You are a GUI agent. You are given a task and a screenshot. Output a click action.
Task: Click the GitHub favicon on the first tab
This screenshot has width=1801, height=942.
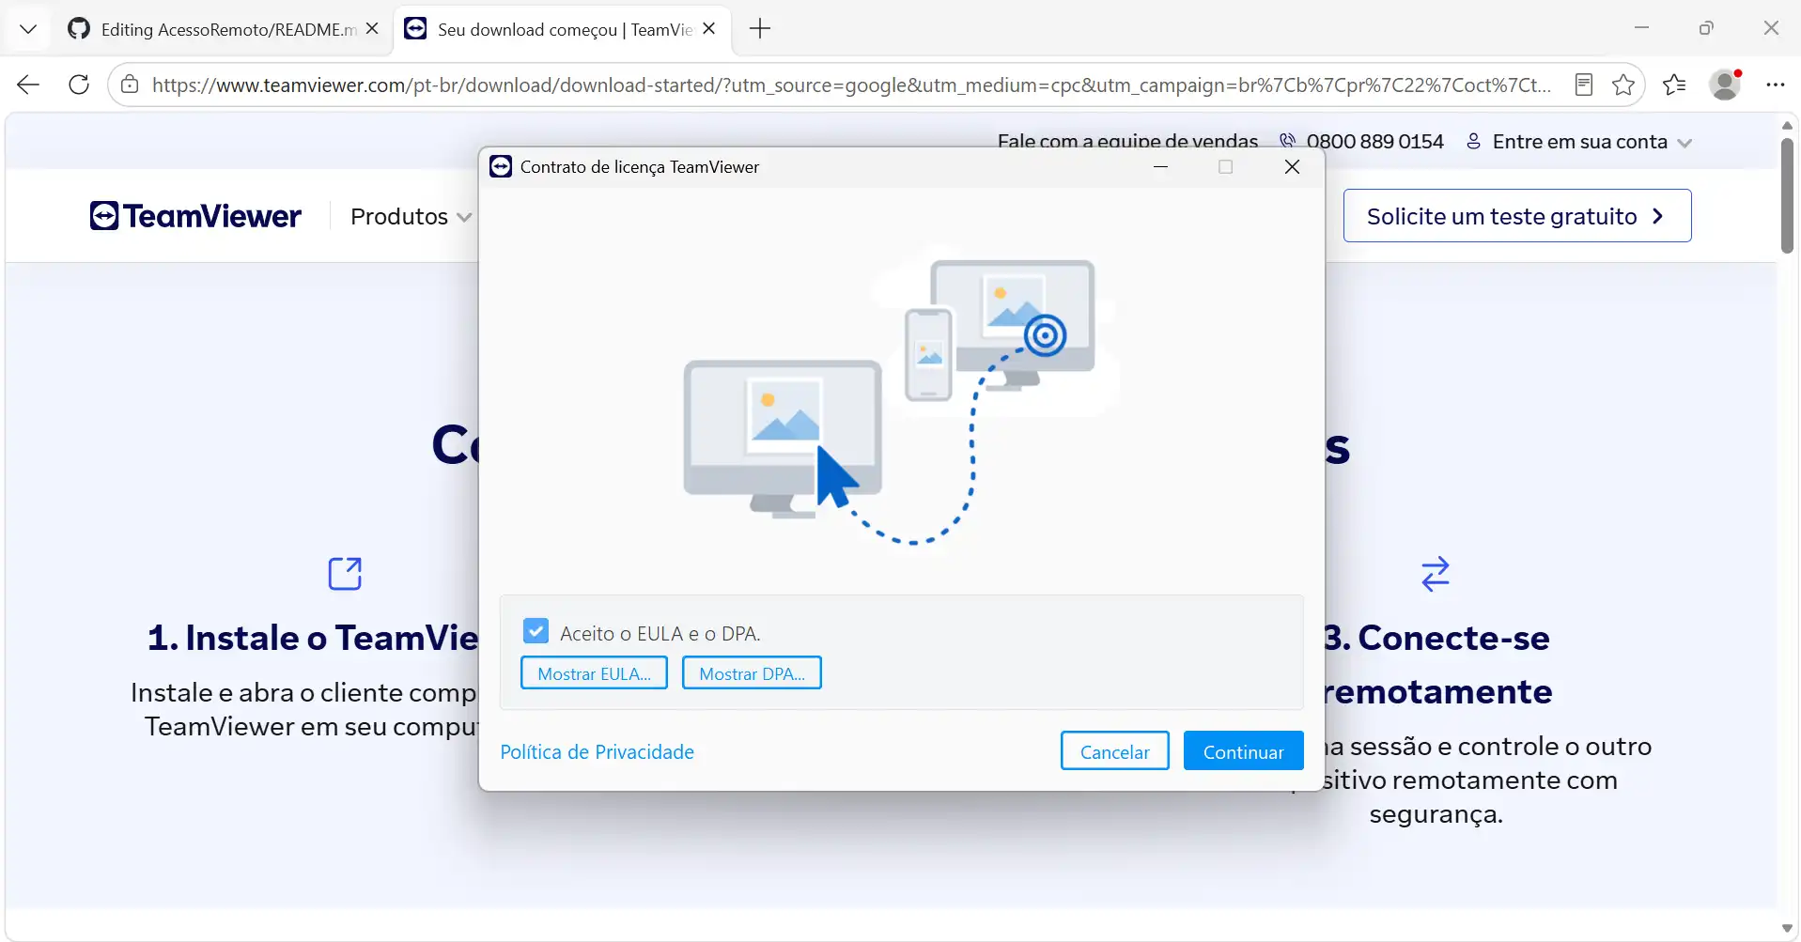[x=79, y=29]
